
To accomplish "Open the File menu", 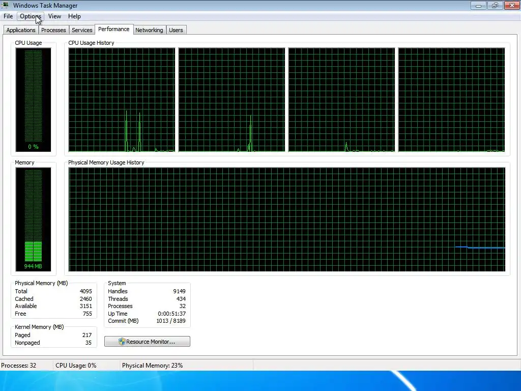I will pyautogui.click(x=8, y=16).
